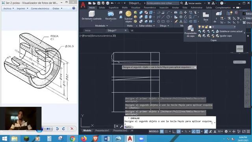252x142 pixels.
Task: Select the Rotate tool in the Modify panel
Action: tap(185, 17)
